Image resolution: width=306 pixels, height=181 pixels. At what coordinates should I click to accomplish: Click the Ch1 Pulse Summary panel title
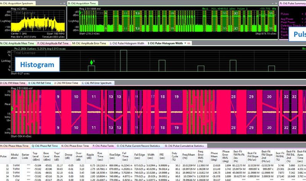(x=293, y=3)
